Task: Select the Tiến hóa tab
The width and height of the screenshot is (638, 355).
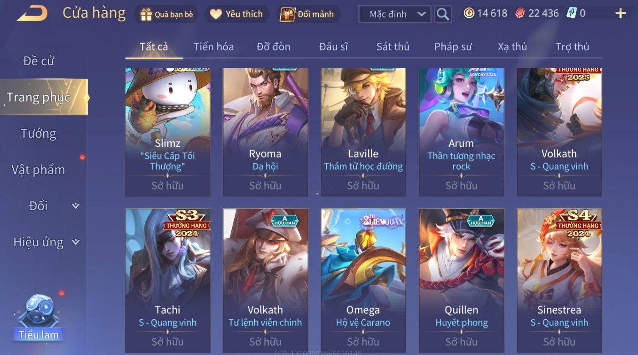Action: click(214, 47)
